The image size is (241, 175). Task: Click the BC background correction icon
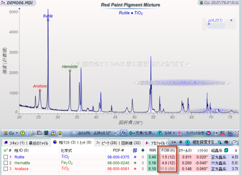pyautogui.click(x=222, y=133)
